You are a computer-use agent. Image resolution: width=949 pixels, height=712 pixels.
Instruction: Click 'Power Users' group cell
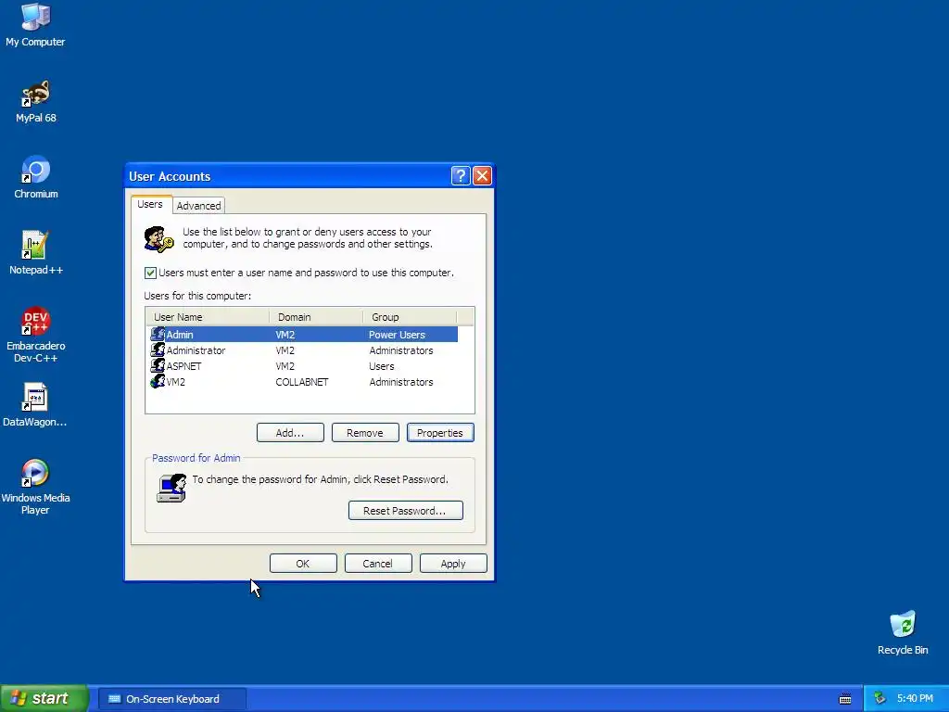tap(397, 335)
